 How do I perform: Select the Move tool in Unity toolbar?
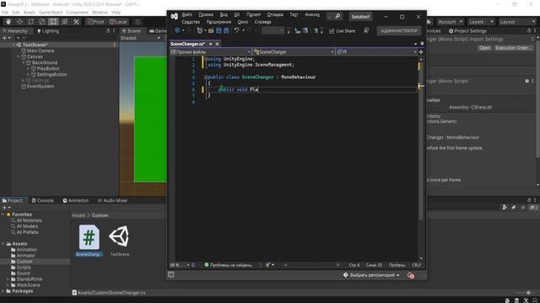(19, 22)
